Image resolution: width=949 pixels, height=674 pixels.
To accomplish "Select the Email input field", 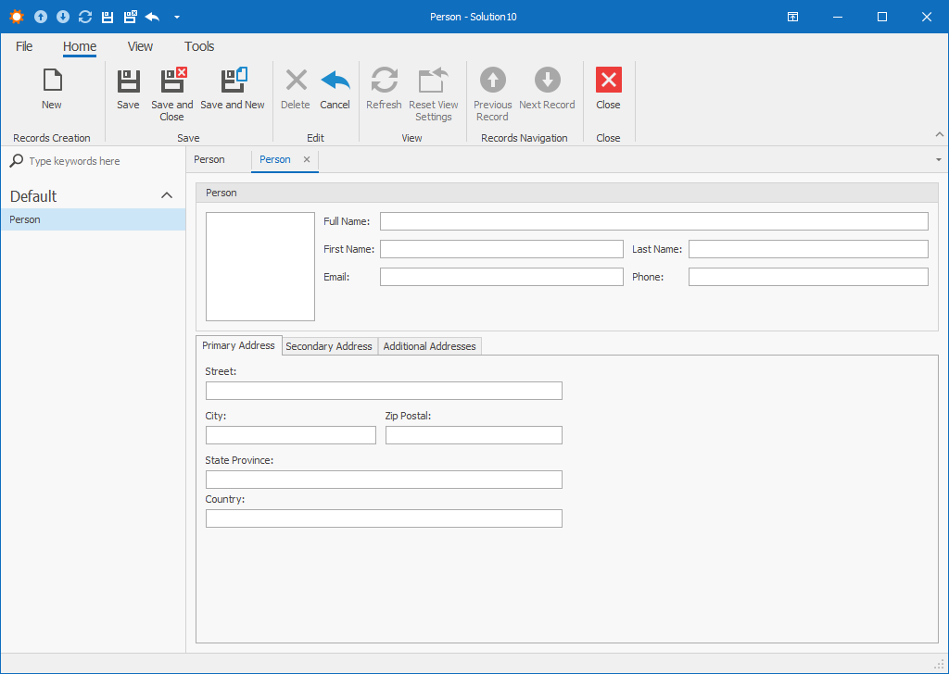I will 501,277.
